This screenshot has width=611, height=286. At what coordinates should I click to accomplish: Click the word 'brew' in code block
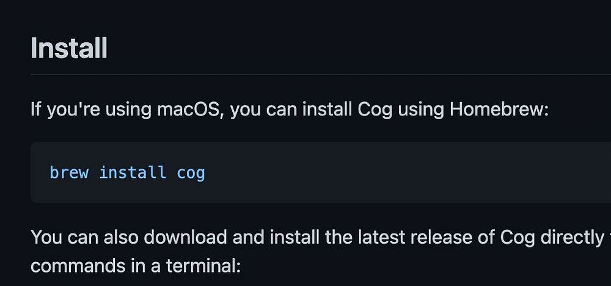(x=69, y=172)
